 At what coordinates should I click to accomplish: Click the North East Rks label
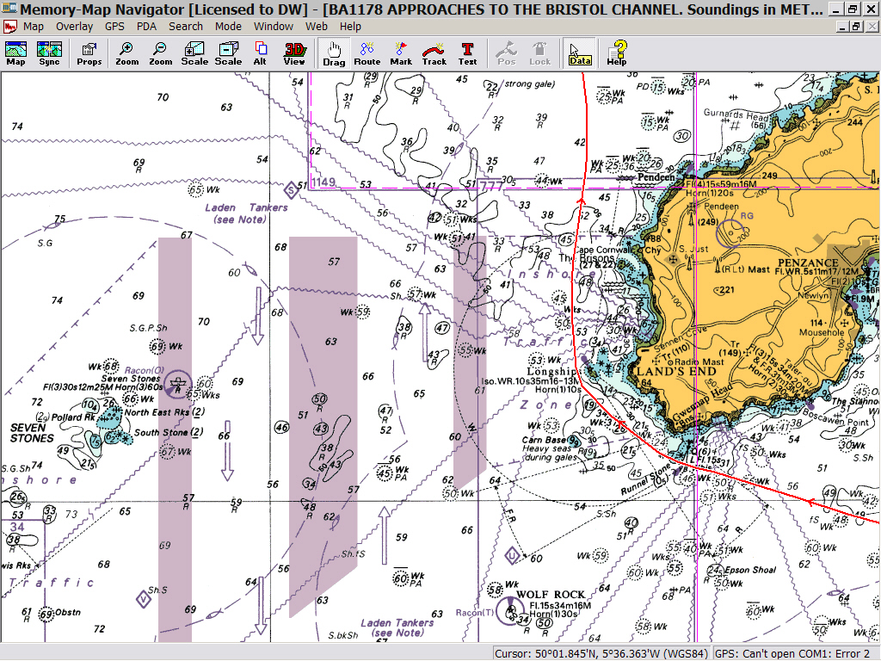coord(164,412)
